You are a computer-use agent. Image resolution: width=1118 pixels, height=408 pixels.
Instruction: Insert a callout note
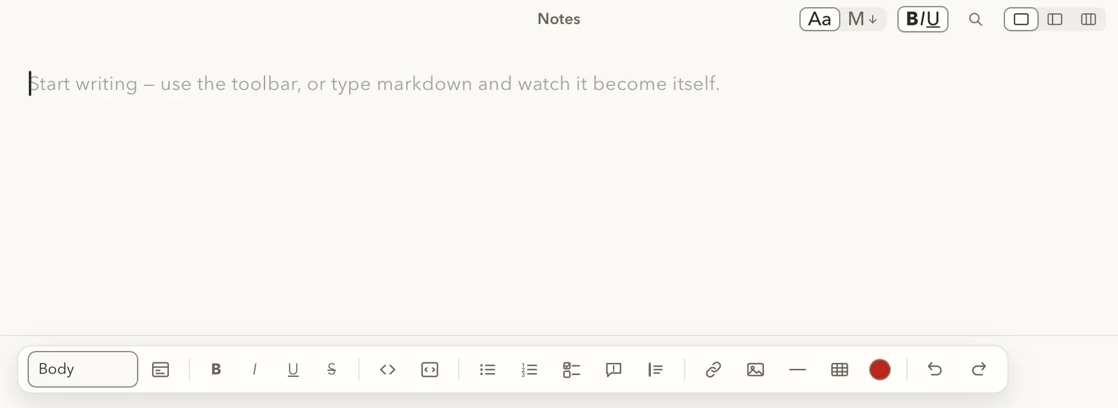pos(614,370)
